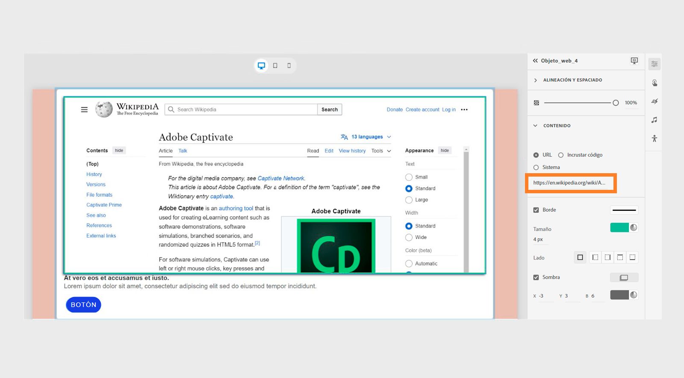Switch to tablet preview device icon
684x378 pixels.
coord(275,66)
